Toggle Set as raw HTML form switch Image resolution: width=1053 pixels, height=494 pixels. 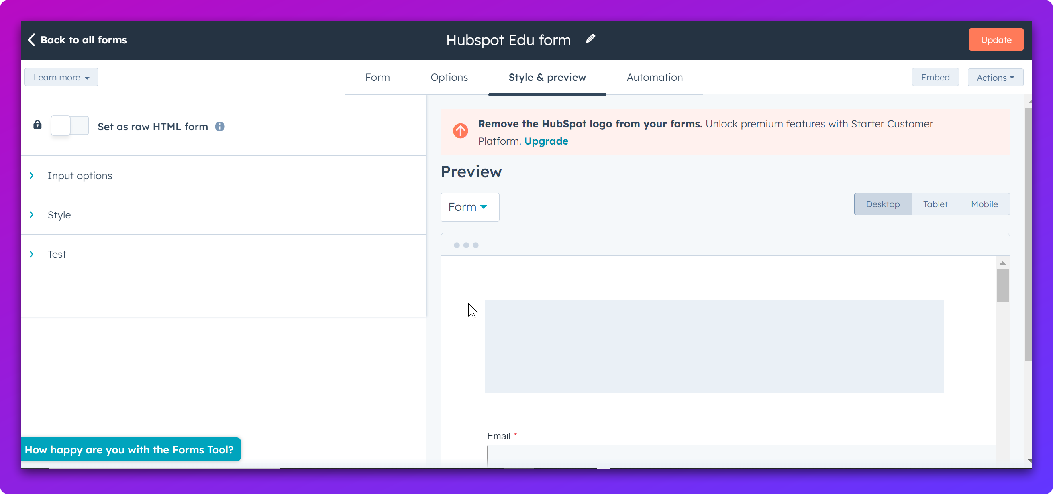click(69, 126)
